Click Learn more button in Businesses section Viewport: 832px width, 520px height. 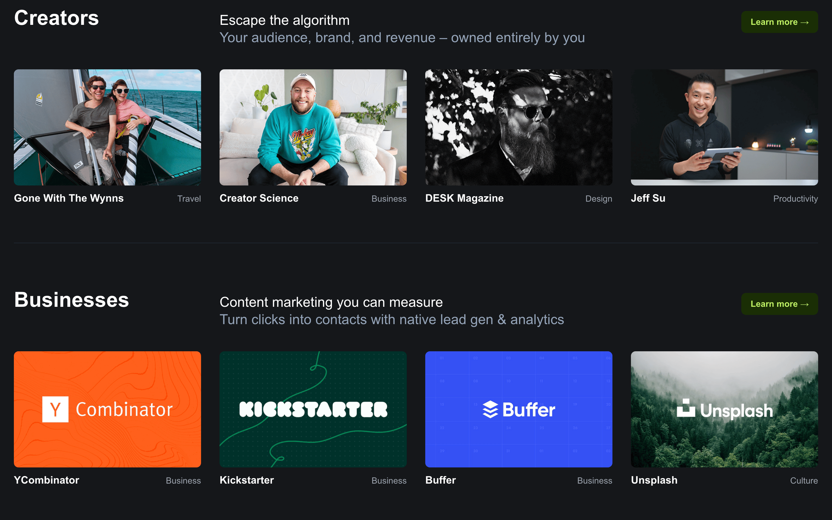(x=779, y=304)
